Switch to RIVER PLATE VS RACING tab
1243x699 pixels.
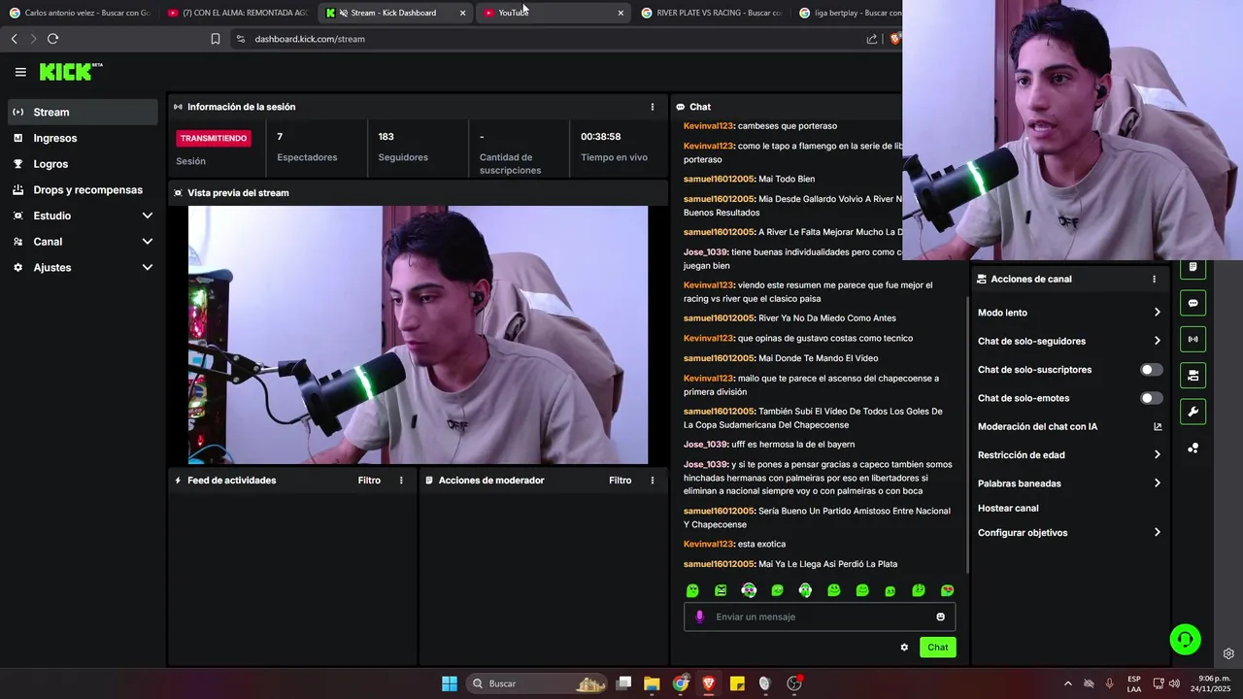(x=712, y=13)
